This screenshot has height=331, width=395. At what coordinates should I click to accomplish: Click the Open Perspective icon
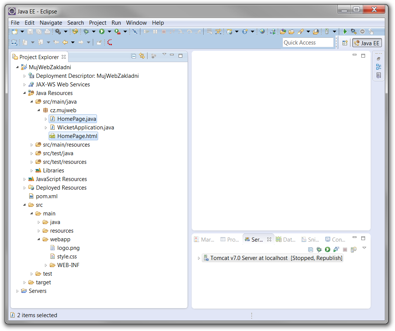pyautogui.click(x=345, y=43)
